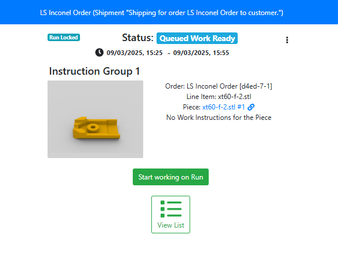Image resolution: width=338 pixels, height=260 pixels.
Task: Click the Order: LS Inconel Order [d4ed-7-1] text
Action: [x=219, y=86]
